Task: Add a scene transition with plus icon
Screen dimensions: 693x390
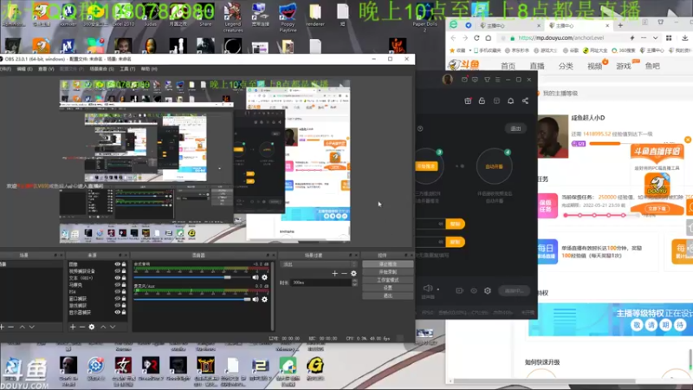Action: click(x=334, y=273)
